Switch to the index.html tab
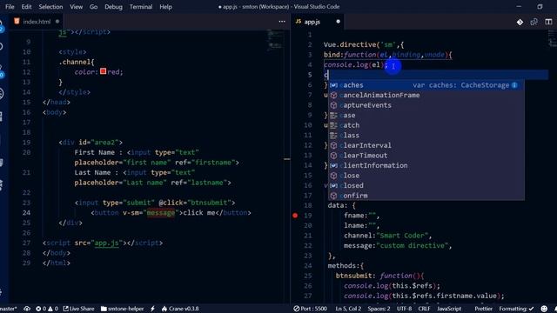Image resolution: width=557 pixels, height=313 pixels. coord(37,22)
